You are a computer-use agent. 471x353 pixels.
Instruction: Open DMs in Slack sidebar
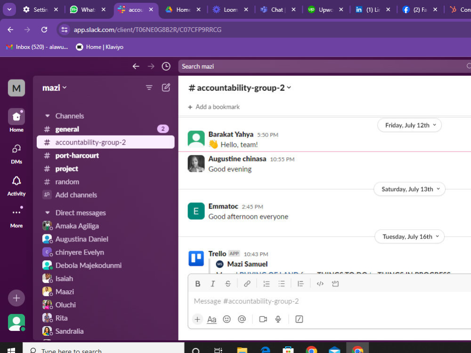pos(16,154)
